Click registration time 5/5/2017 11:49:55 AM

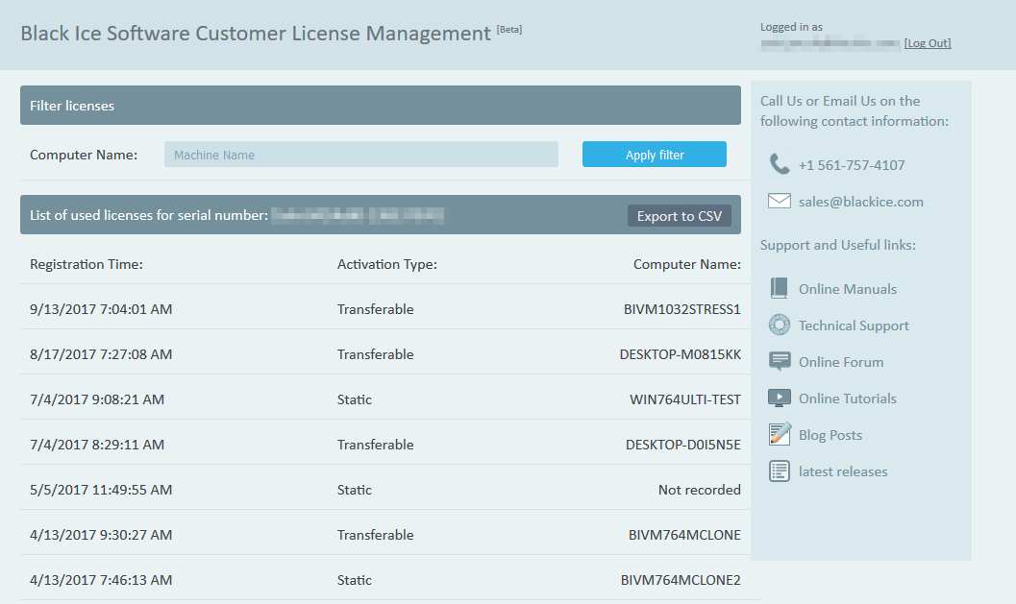pyautogui.click(x=101, y=490)
